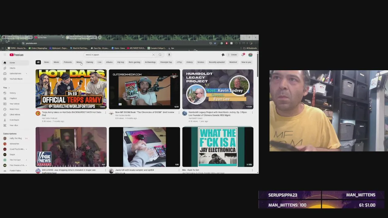Open the Create menu
This screenshot has width=388, height=218.
(232, 55)
